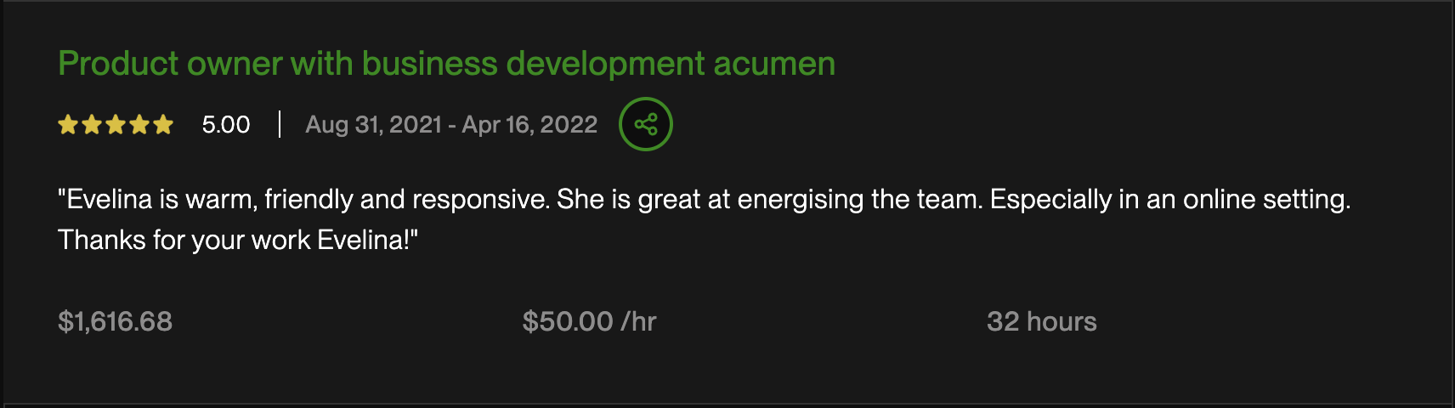Screen dimensions: 1455x408
Task: Click "She is great at energising the team"
Action: (x=769, y=200)
